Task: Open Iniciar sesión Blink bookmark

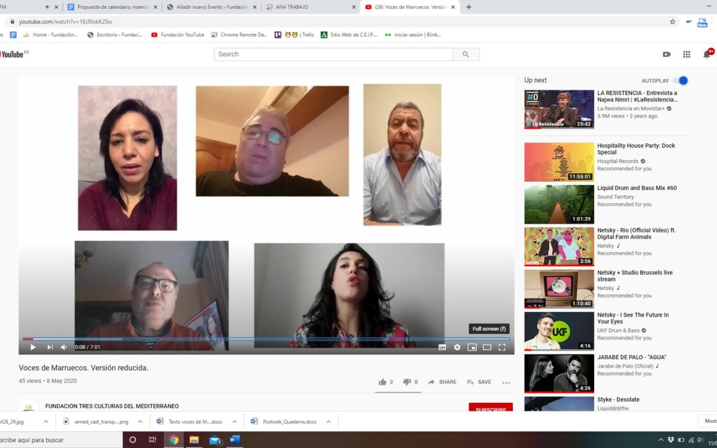Action: (x=413, y=35)
